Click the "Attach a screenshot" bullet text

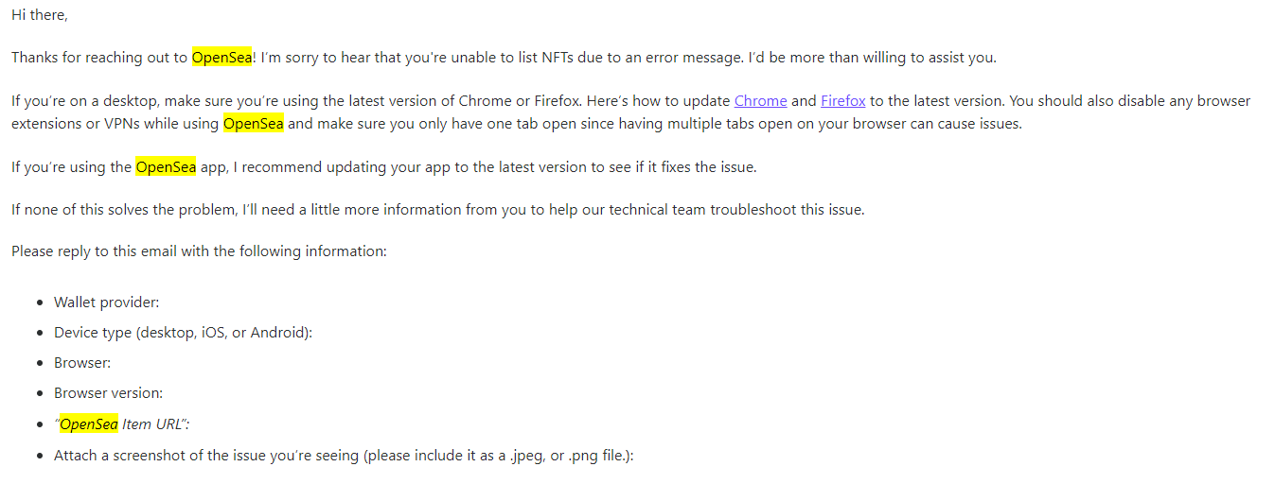click(x=344, y=456)
